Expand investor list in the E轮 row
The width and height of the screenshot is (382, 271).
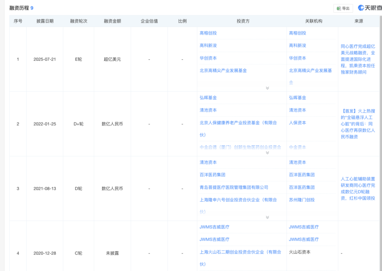(x=267, y=88)
